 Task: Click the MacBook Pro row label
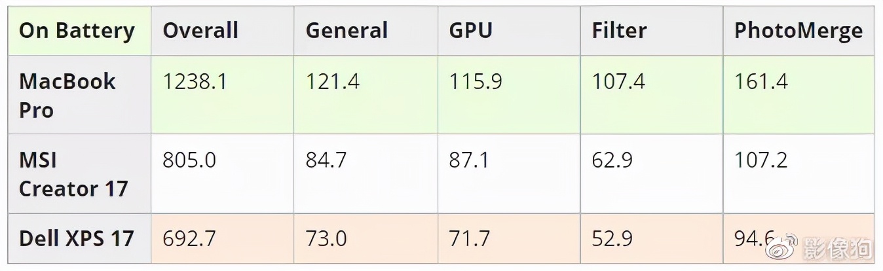[67, 96]
